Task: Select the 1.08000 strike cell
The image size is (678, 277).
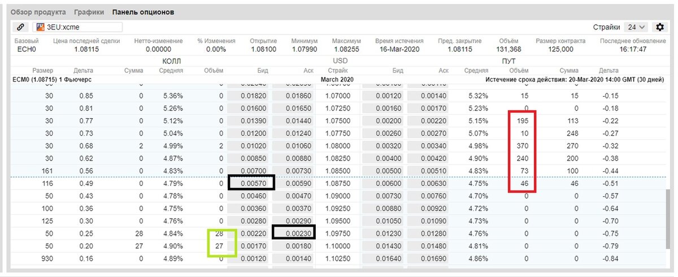Action: 337,145
